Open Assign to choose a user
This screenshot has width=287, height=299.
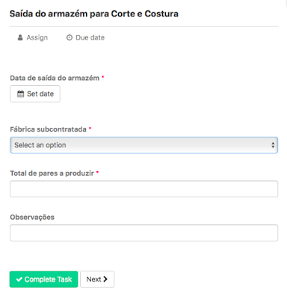pyautogui.click(x=33, y=37)
